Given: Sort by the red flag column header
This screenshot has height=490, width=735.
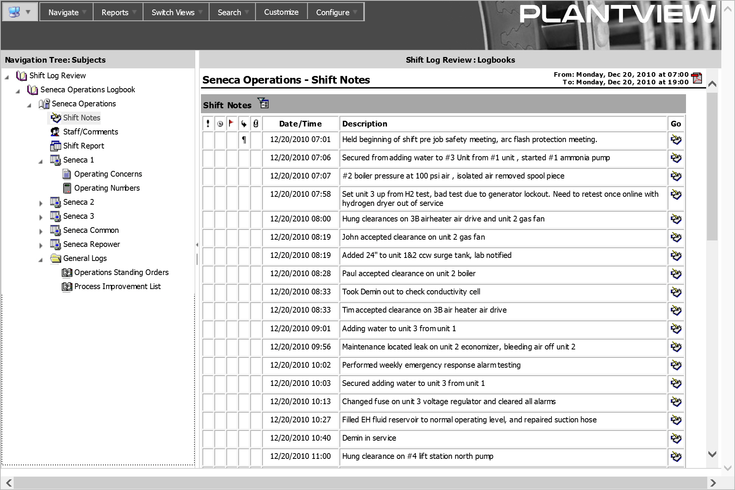Looking at the screenshot, I should coord(231,123).
